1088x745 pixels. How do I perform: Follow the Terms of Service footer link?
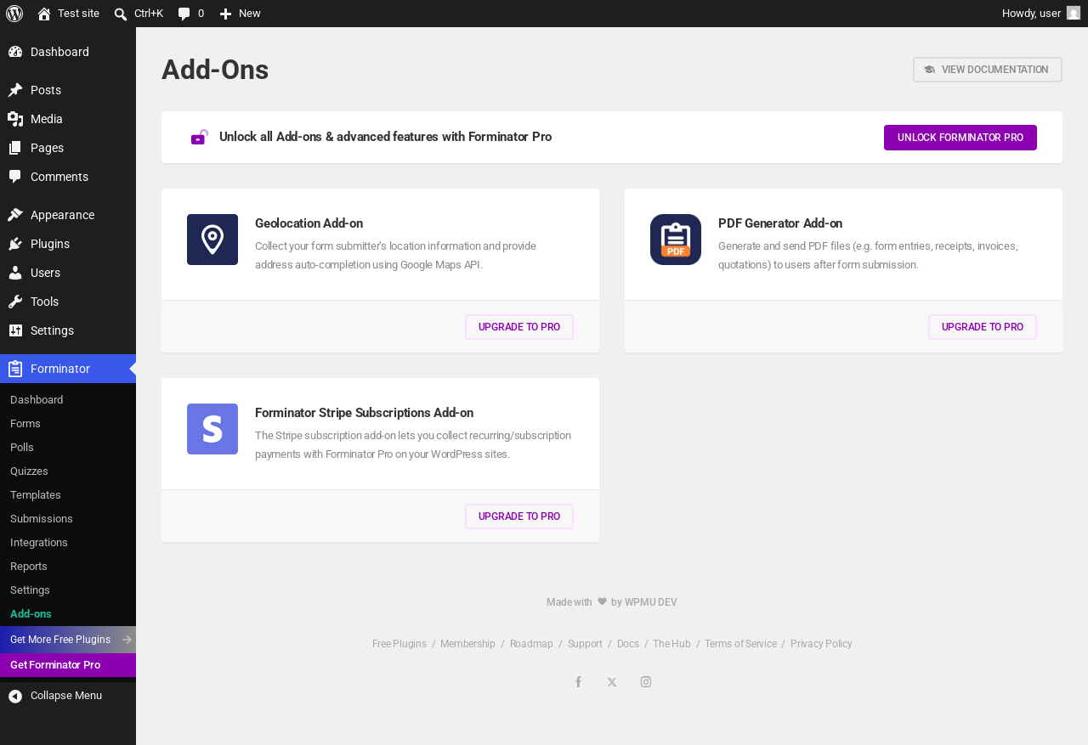point(740,644)
